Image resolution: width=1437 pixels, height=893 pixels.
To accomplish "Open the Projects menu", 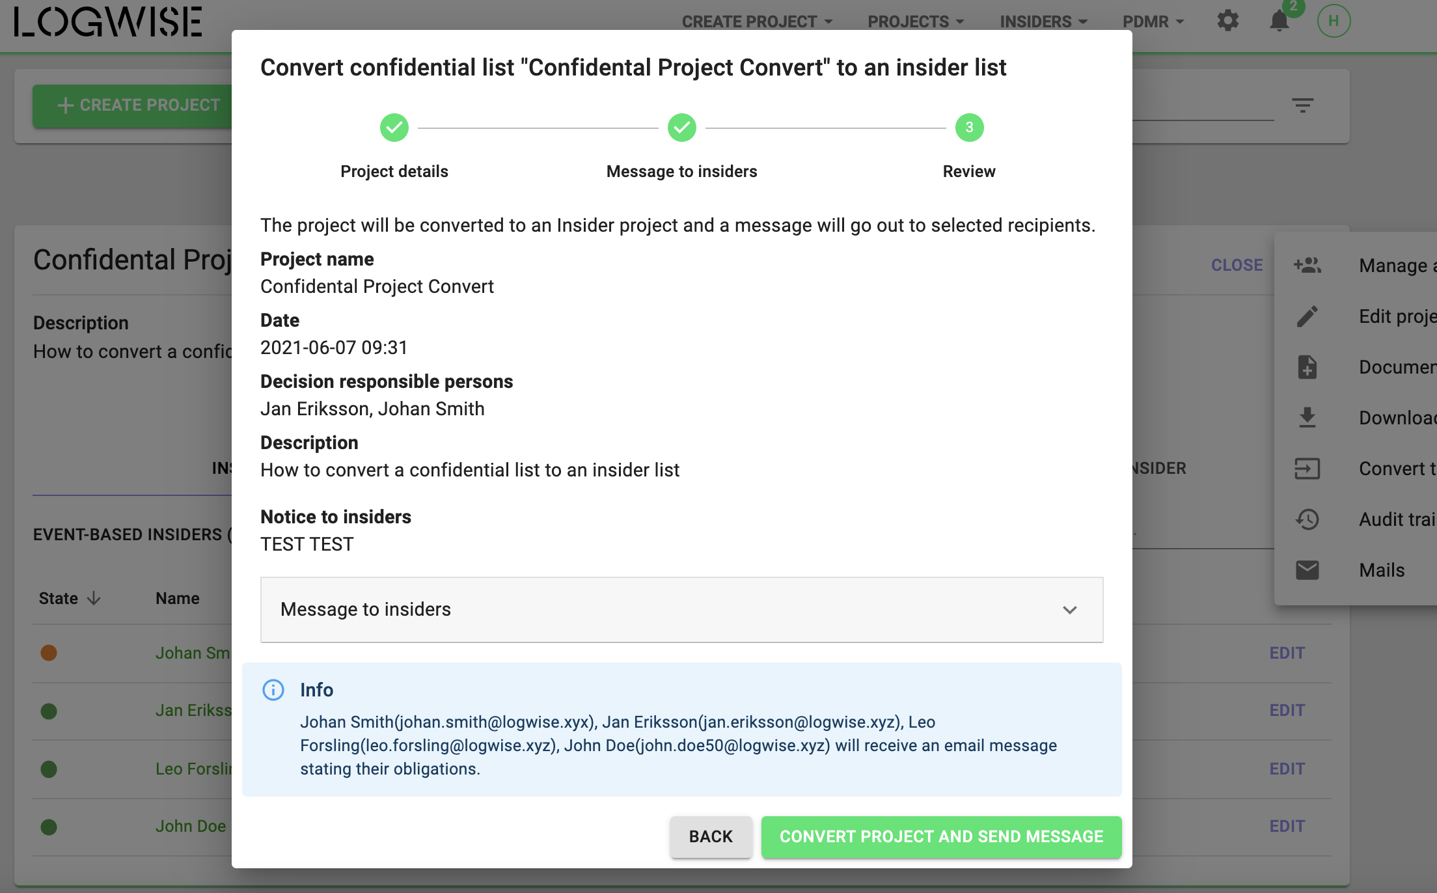I will pyautogui.click(x=916, y=21).
